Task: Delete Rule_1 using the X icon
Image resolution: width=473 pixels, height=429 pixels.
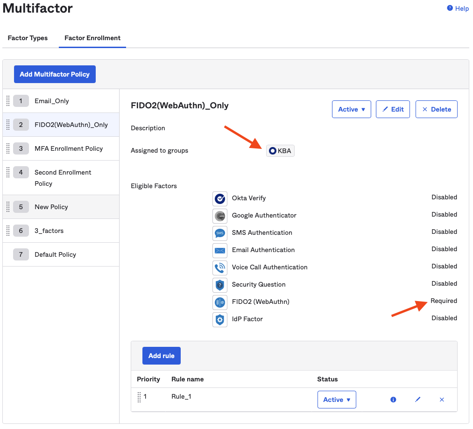Action: tap(442, 400)
